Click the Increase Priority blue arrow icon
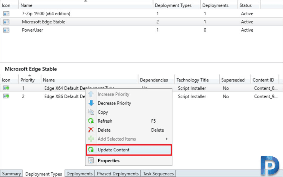 click(91, 94)
